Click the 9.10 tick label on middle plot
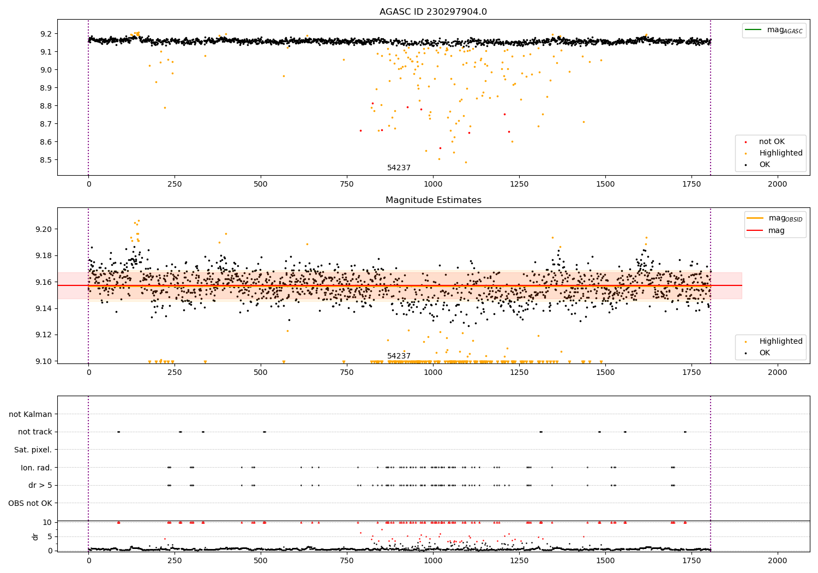The image size is (818, 573). point(45,361)
